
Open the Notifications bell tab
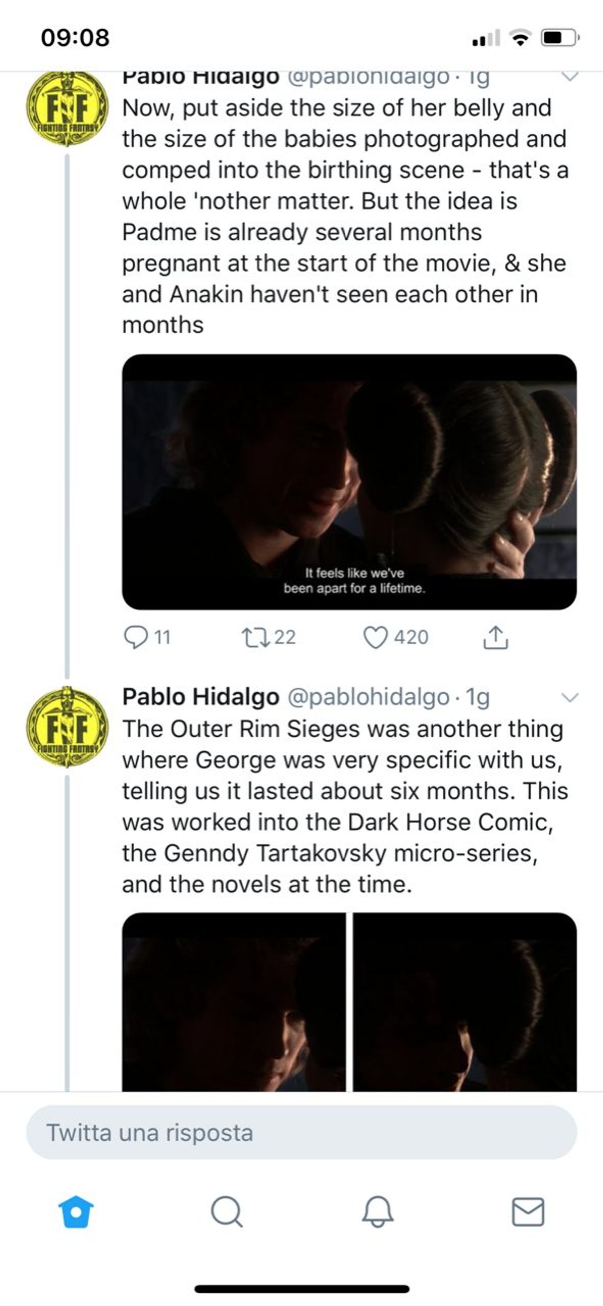(377, 1212)
